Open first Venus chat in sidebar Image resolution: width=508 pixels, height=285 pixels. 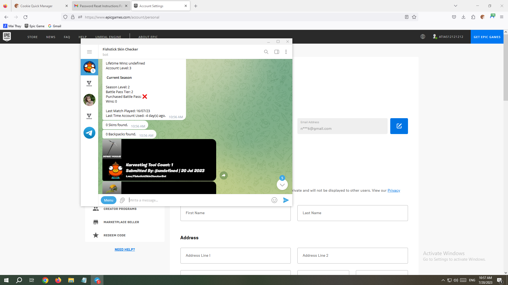(89, 84)
